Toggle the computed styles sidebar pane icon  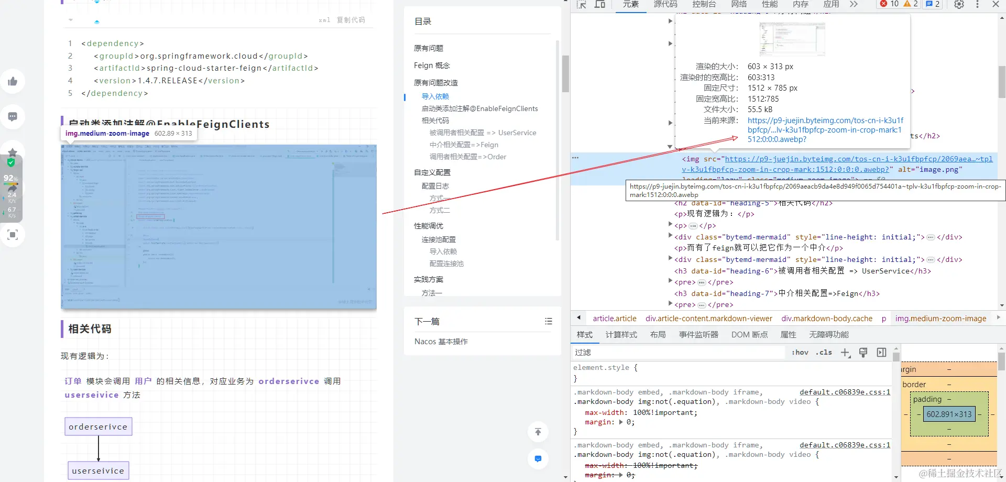tap(881, 353)
